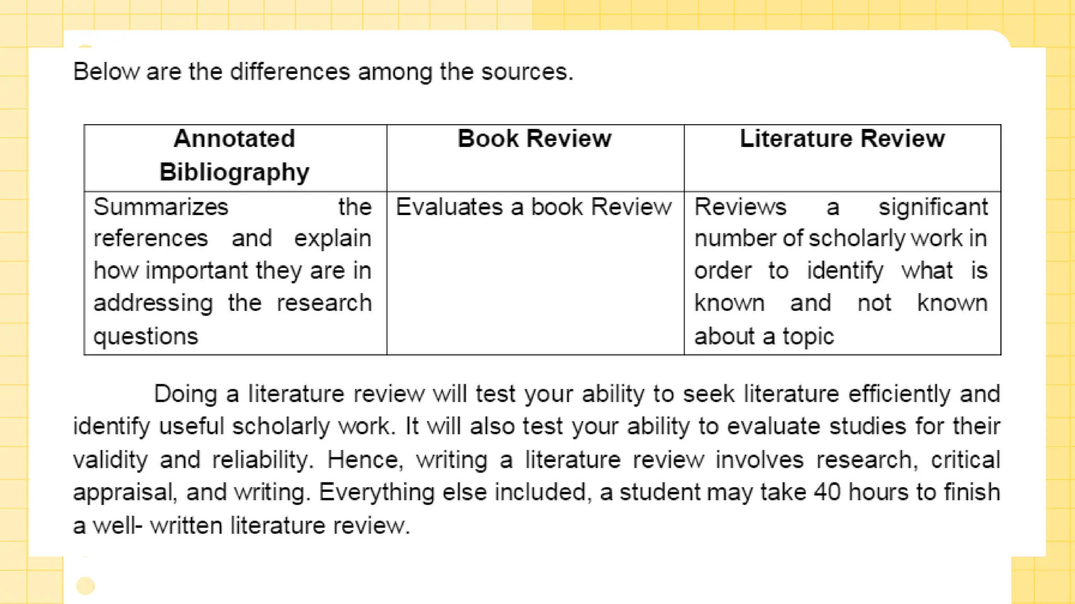Click 'about a topic' in the third column
Viewport: 1075px width, 604px height.
tap(764, 337)
